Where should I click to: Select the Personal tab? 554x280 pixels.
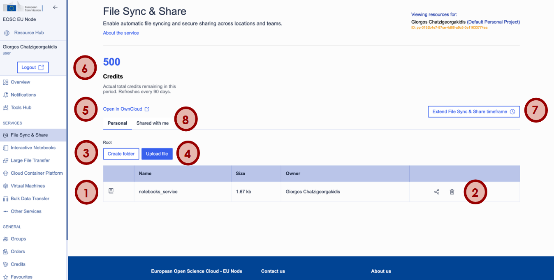click(118, 123)
